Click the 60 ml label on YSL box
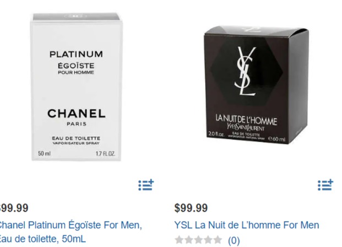 276,139
